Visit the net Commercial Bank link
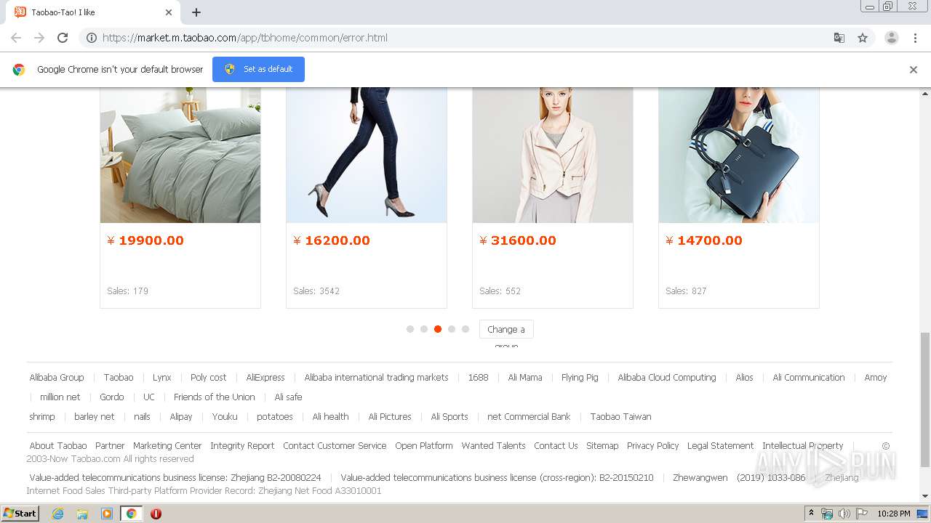Screen dimensions: 931x523 coord(529,417)
